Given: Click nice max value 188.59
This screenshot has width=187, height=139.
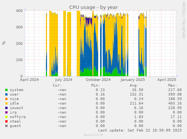Looking at the screenshot, I should click(x=175, y=99).
